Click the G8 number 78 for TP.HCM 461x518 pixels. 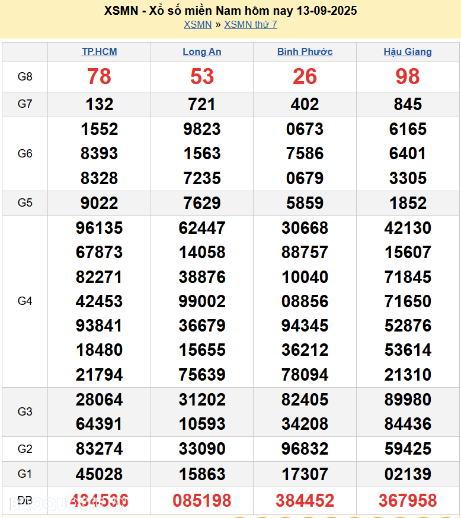coord(99,76)
